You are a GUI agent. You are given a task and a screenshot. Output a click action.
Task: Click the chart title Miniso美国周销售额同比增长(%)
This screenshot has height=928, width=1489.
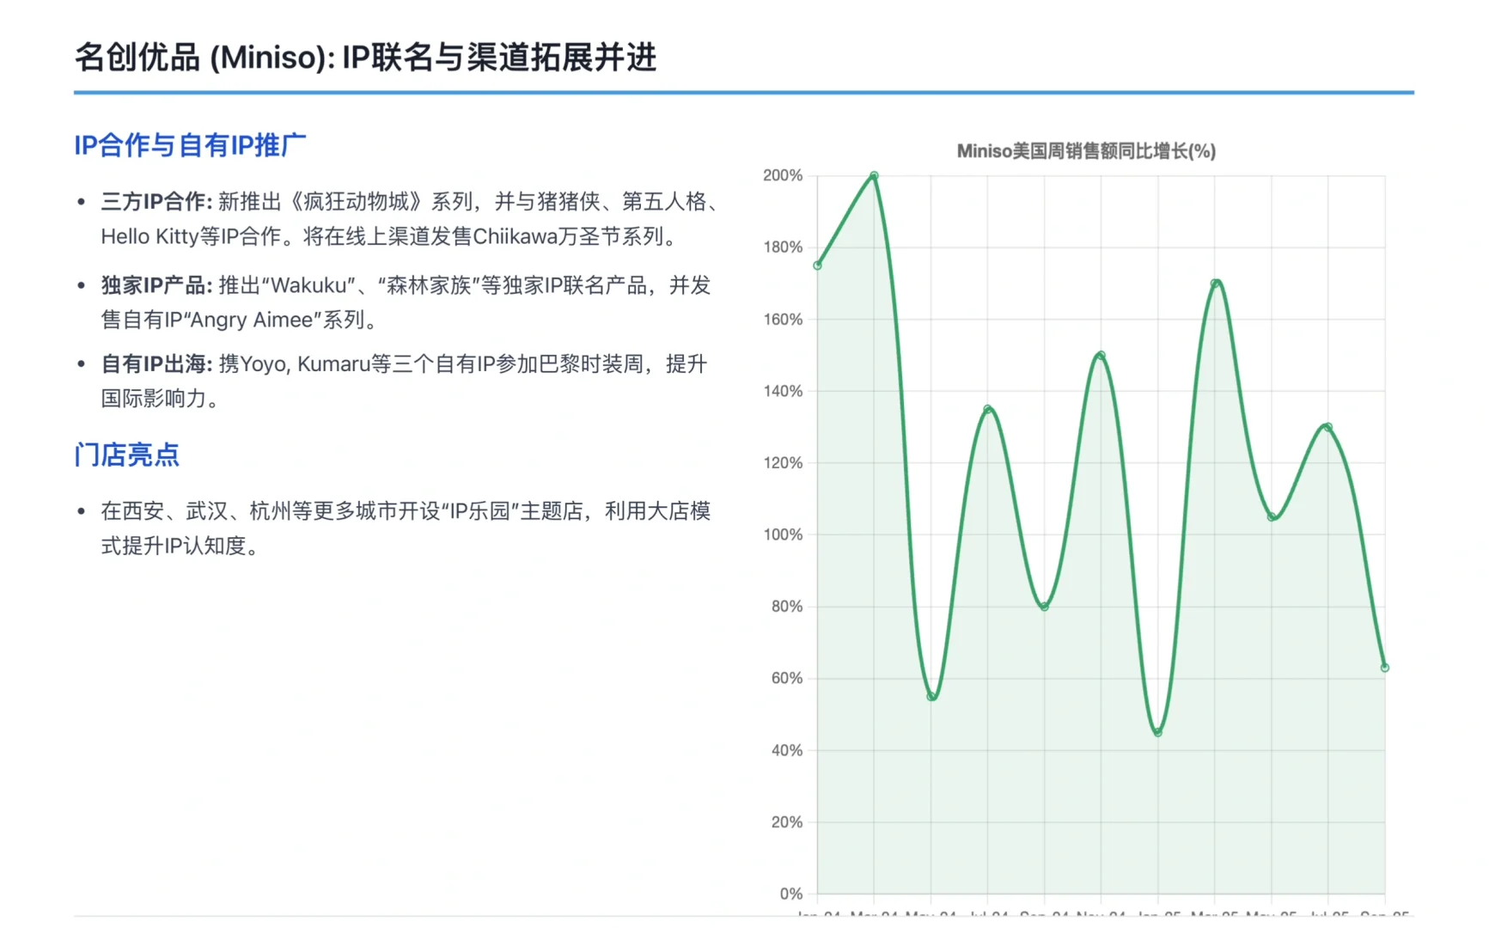[x=1086, y=150]
